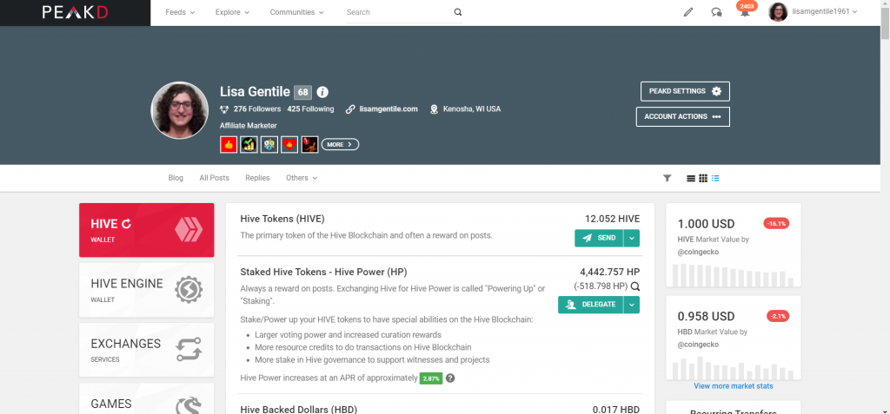Expand badges with the MORE button
The height and width of the screenshot is (414, 890).
pyautogui.click(x=340, y=145)
